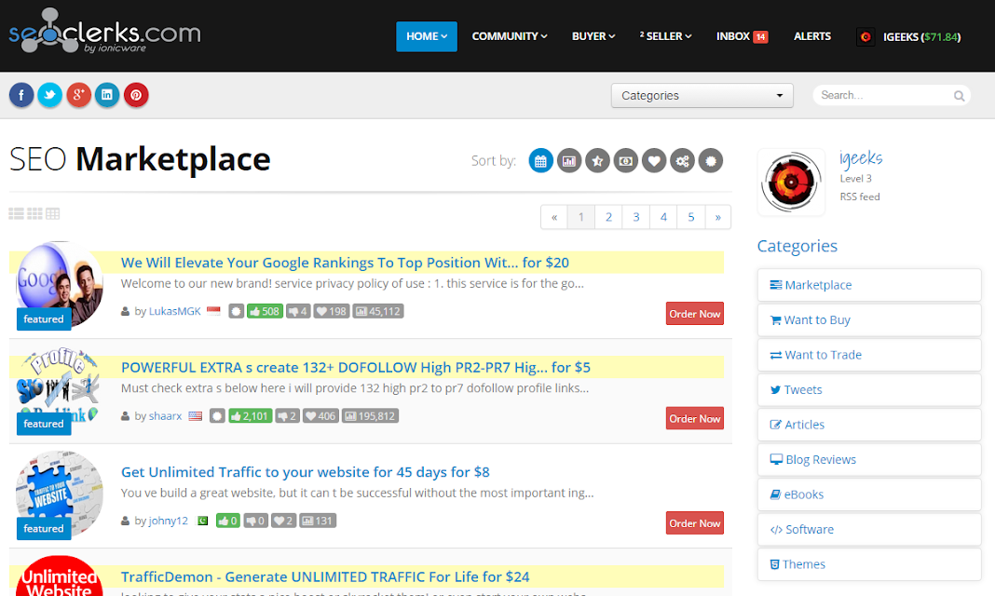The height and width of the screenshot is (596, 995).
Task: Expand the HOME menu
Action: [427, 36]
